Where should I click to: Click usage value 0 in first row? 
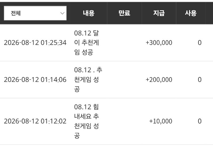click(199, 43)
